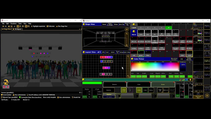
Task: Click the 50% macro button
Action: coord(148,33)
